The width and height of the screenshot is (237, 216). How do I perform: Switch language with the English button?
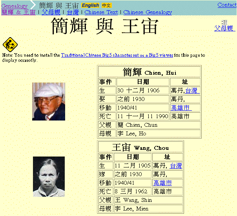pos(91,5)
